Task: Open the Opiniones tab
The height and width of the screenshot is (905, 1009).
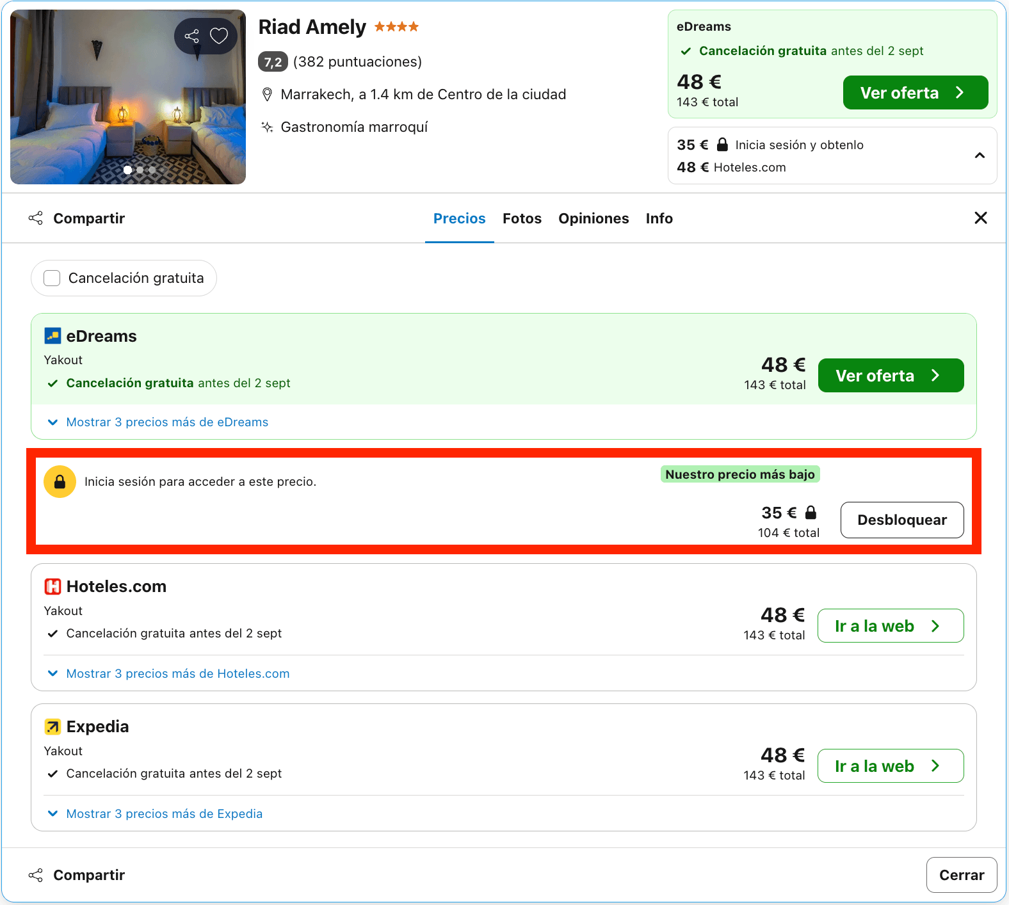Action: [593, 218]
